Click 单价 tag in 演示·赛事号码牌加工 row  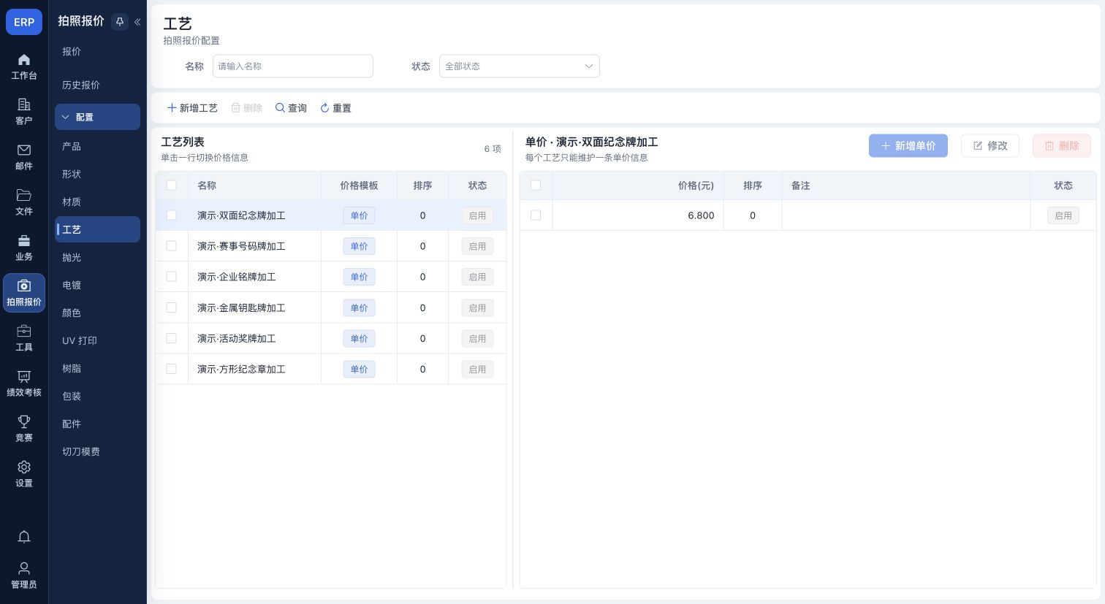[x=359, y=246]
